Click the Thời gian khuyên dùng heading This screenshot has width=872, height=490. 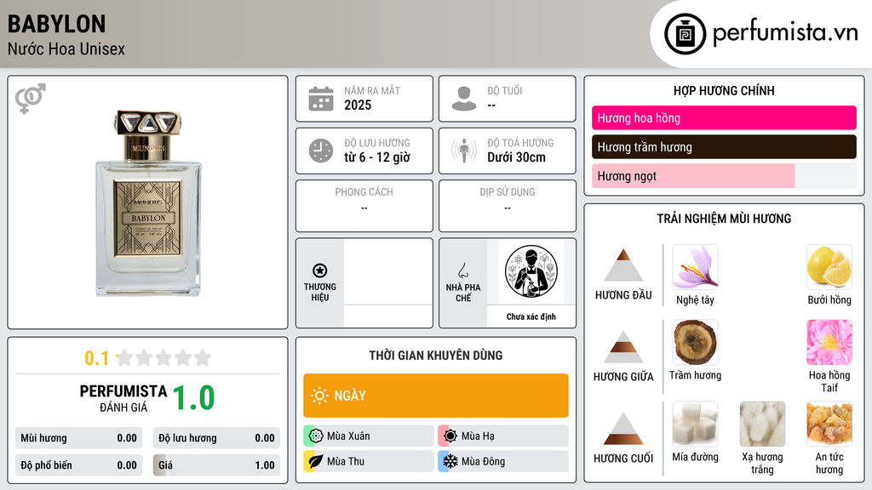pos(436,356)
